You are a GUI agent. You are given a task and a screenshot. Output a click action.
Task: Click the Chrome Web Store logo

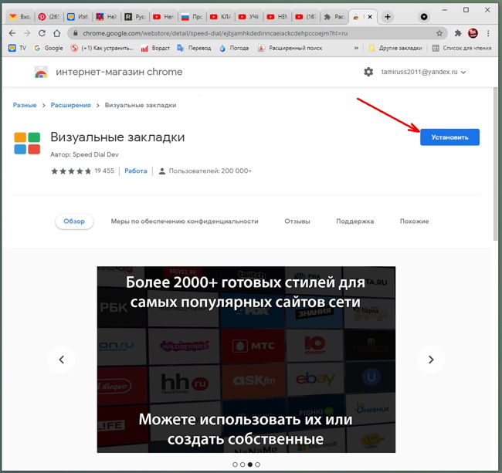(41, 72)
